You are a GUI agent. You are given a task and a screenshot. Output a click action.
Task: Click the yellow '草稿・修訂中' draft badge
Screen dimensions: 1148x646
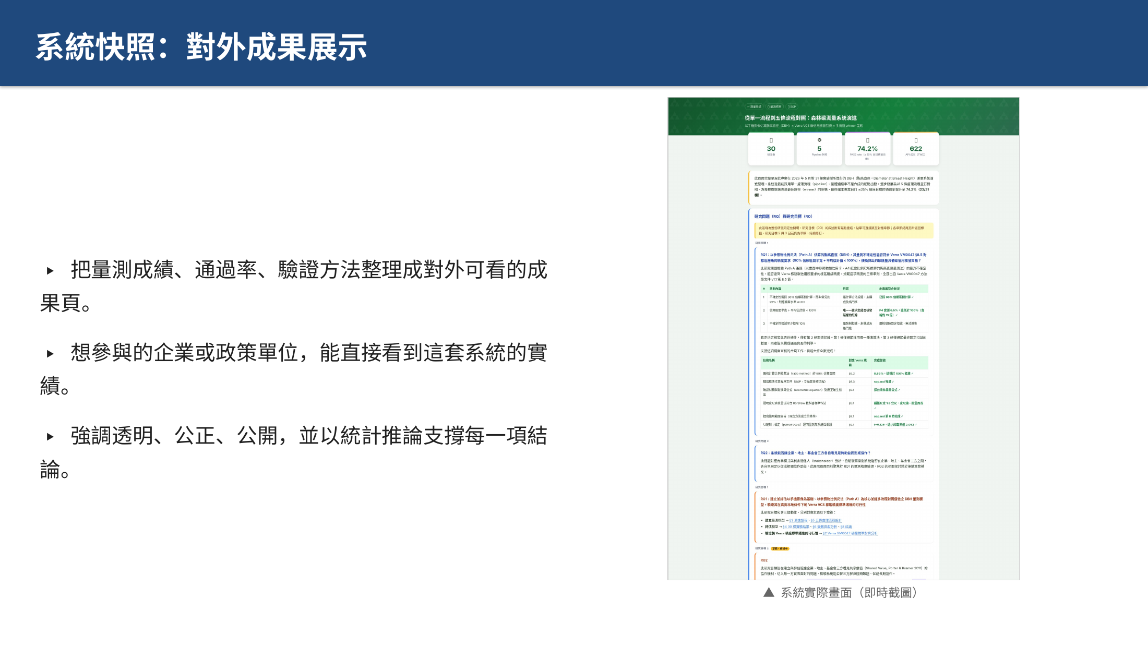click(x=780, y=548)
